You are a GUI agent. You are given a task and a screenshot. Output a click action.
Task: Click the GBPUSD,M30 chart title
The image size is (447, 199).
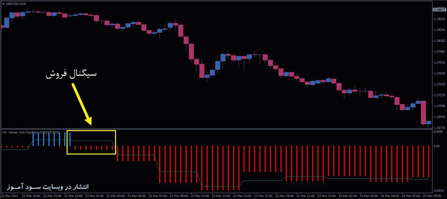[x=16, y=4]
